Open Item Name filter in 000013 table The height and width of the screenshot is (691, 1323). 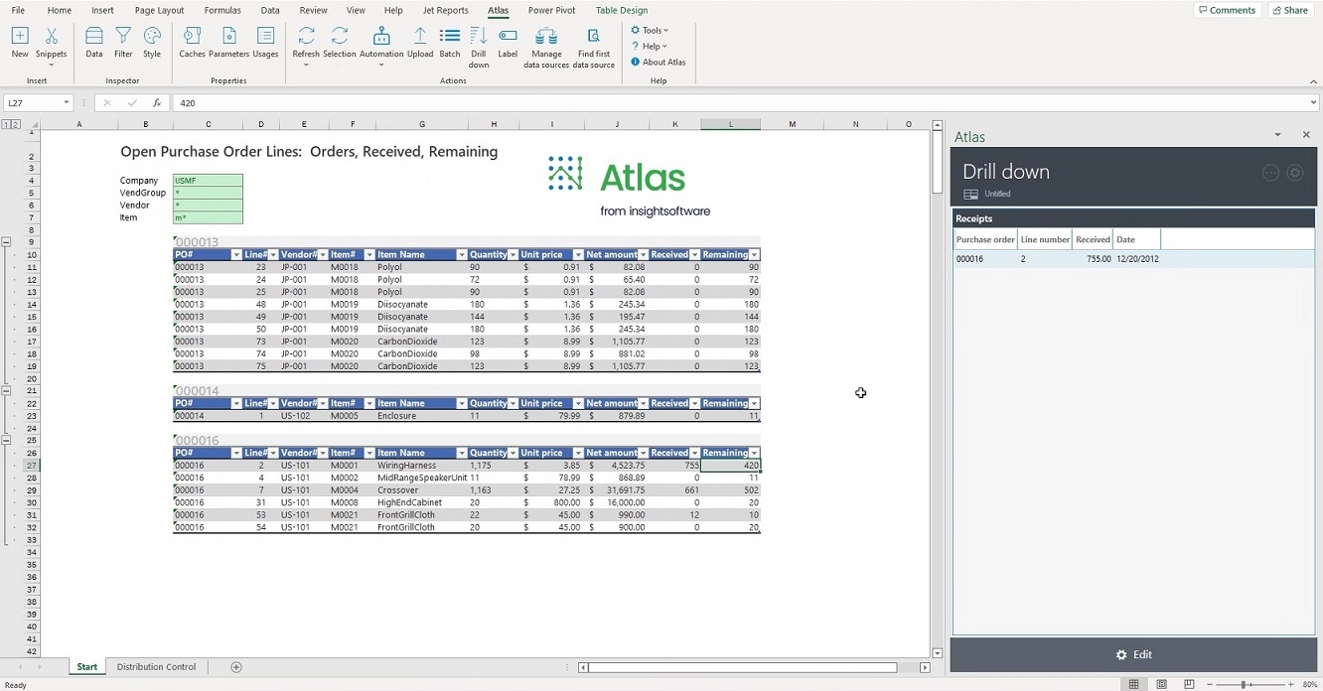click(x=461, y=255)
